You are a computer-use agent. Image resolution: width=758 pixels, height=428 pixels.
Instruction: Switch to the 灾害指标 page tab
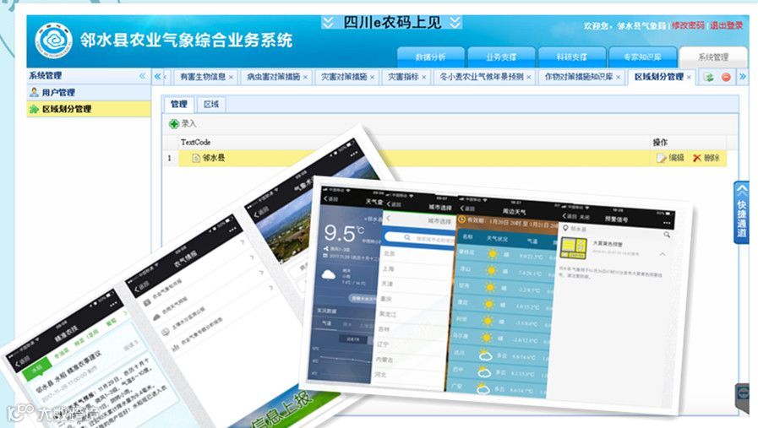coord(403,77)
